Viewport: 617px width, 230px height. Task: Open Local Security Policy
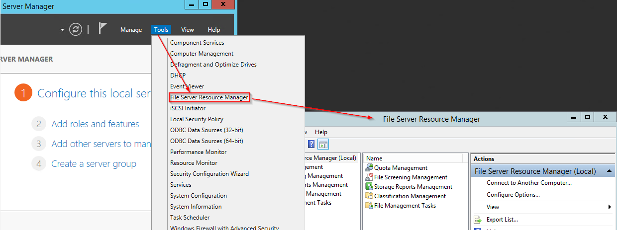click(x=197, y=119)
